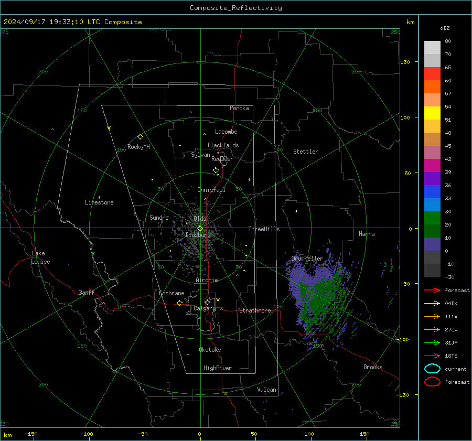The height and width of the screenshot is (441, 472).
Task: Click the yellow 54 dBZ color swatch
Action: pos(432,113)
